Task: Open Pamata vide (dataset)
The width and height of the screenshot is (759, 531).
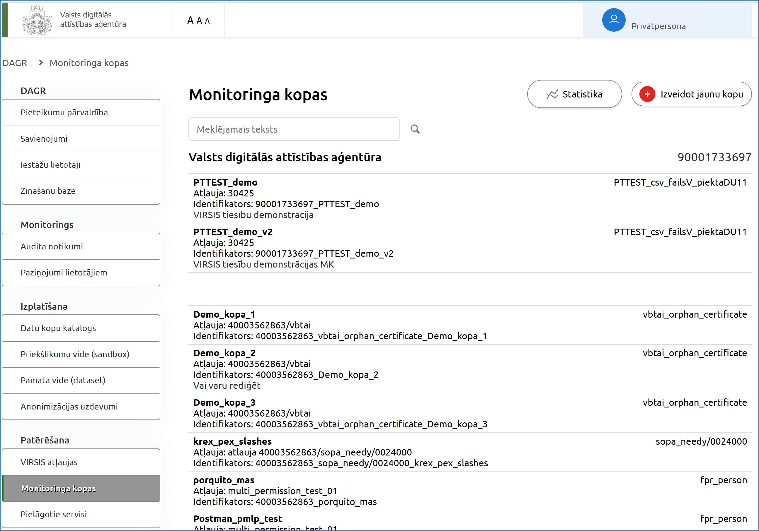Action: tap(81, 381)
